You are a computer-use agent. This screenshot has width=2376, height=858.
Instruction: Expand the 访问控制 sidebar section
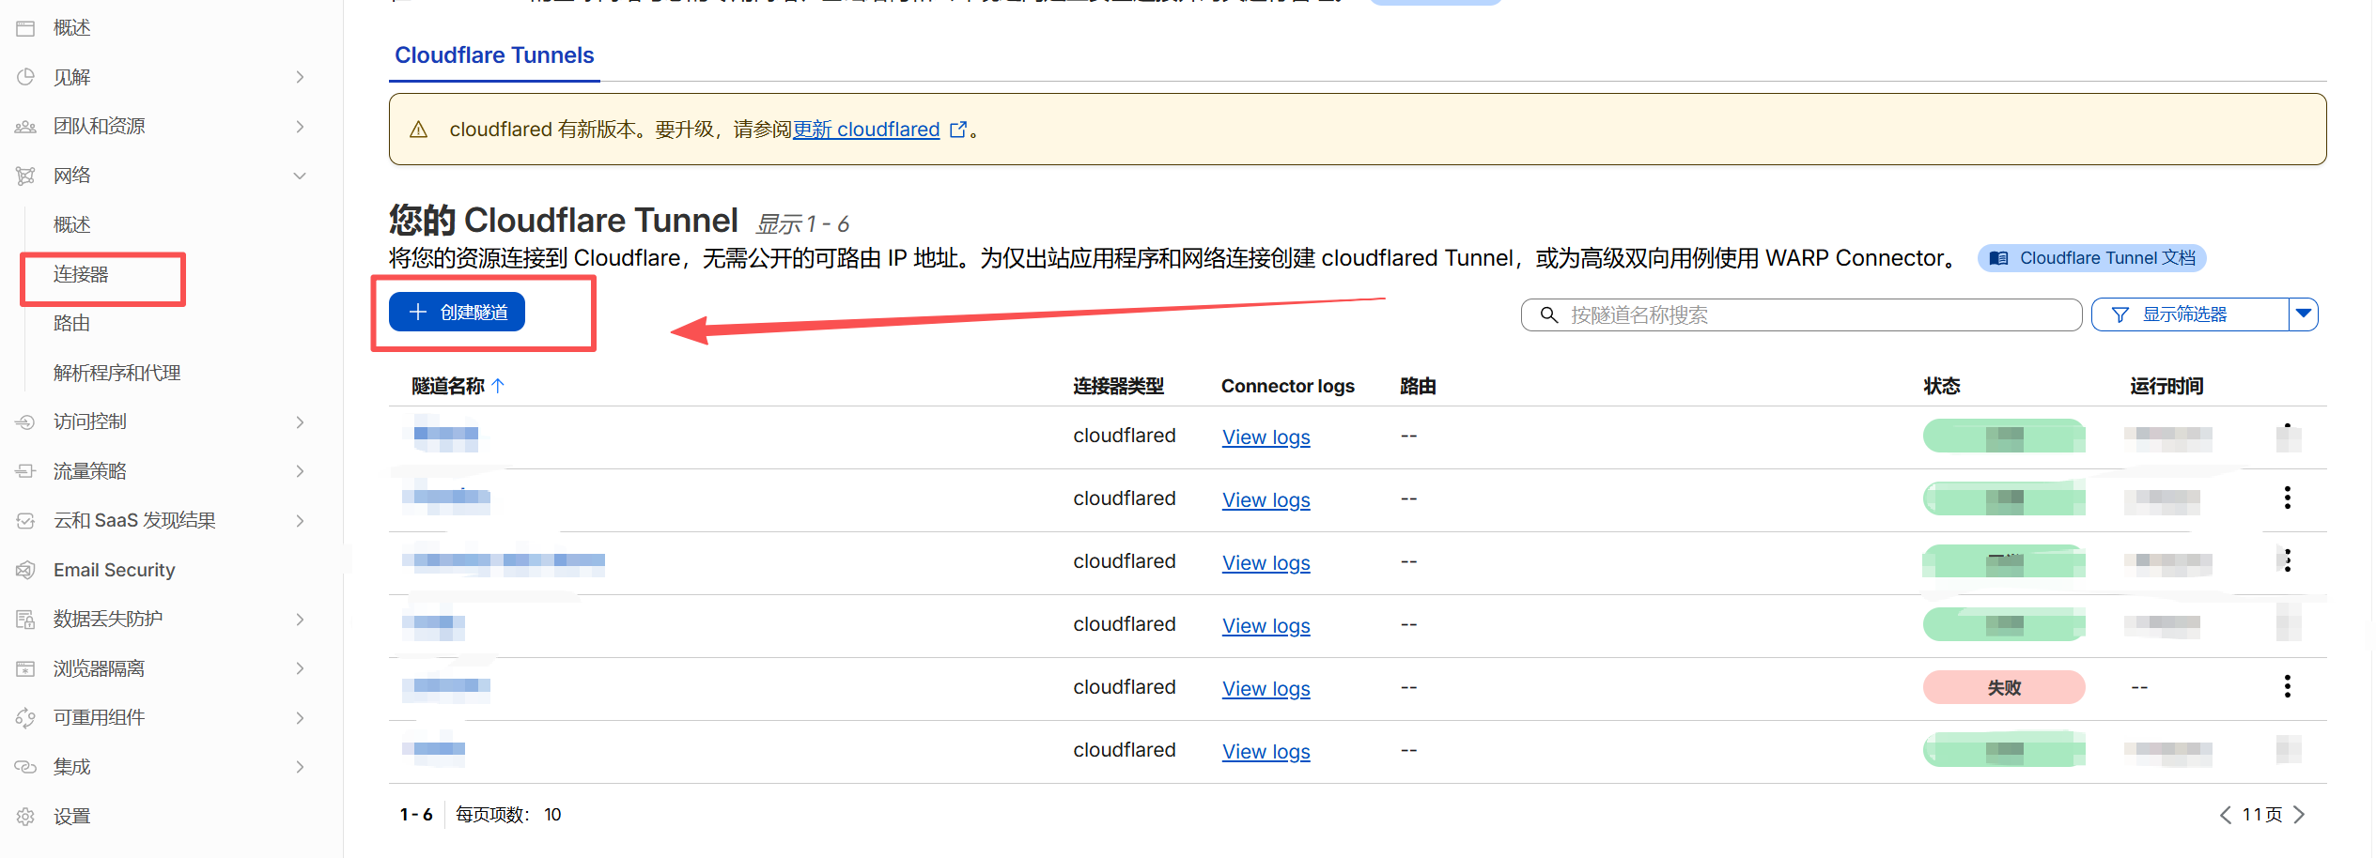300,422
